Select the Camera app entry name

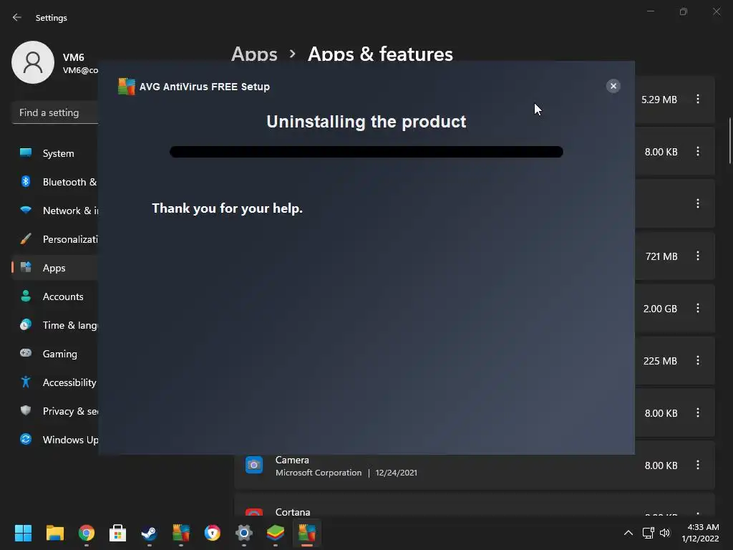[292, 460]
